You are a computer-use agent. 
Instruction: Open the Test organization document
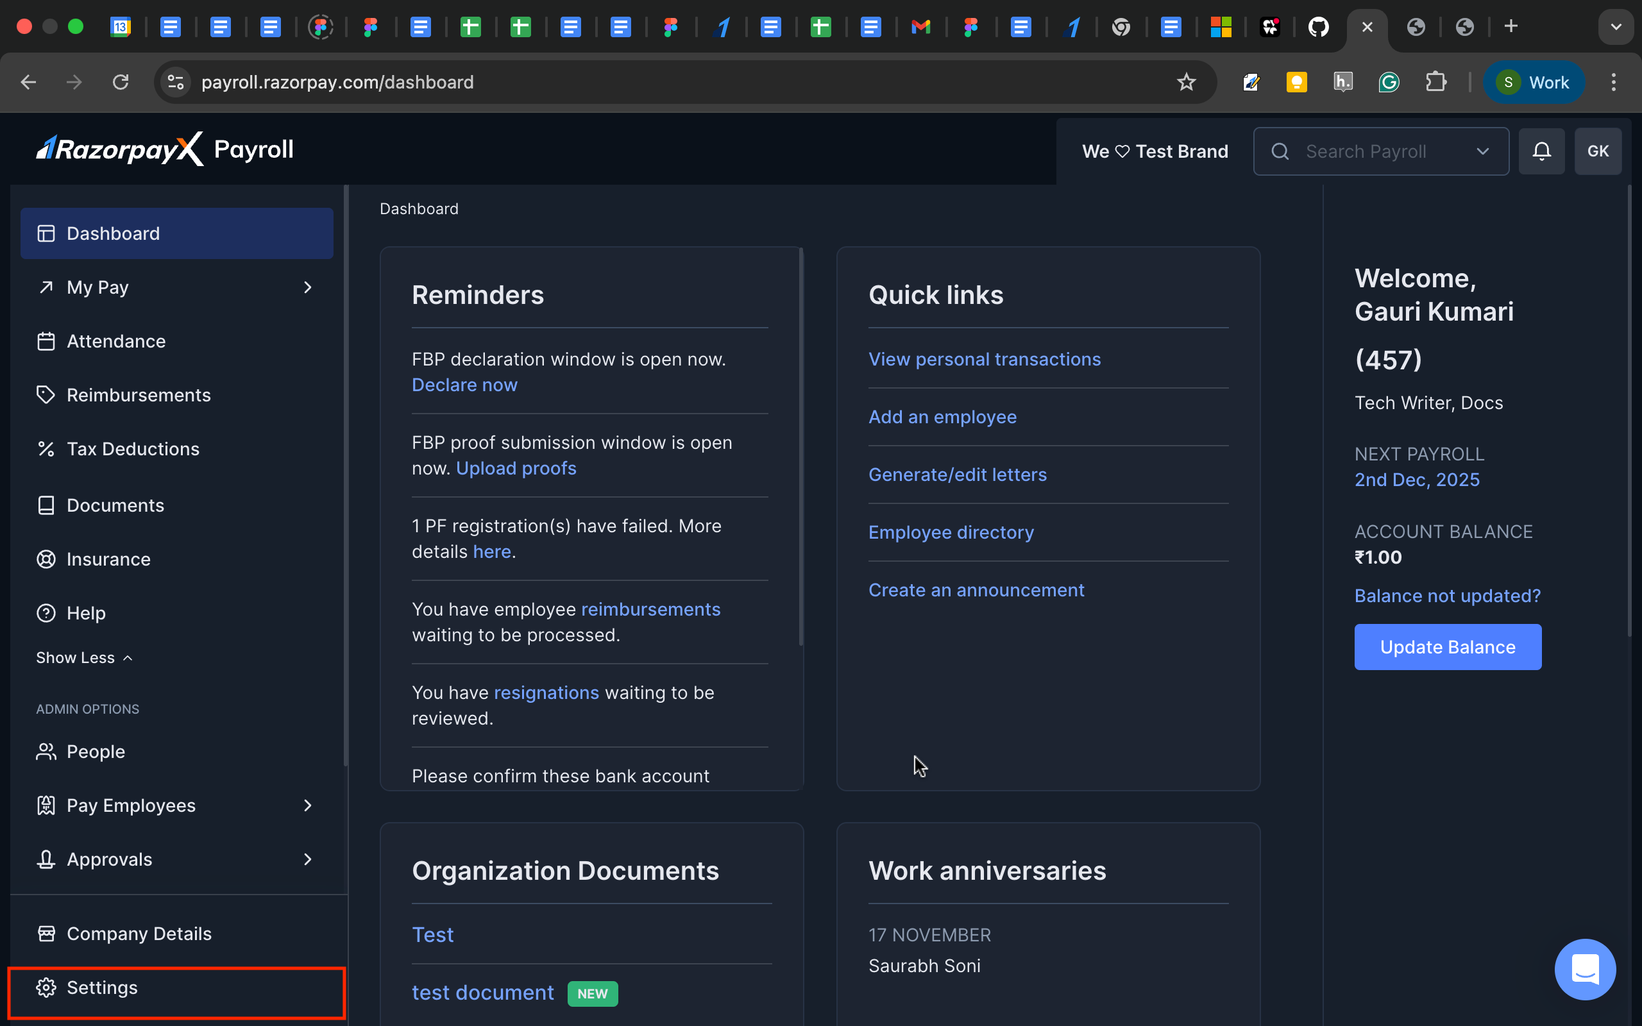point(433,935)
